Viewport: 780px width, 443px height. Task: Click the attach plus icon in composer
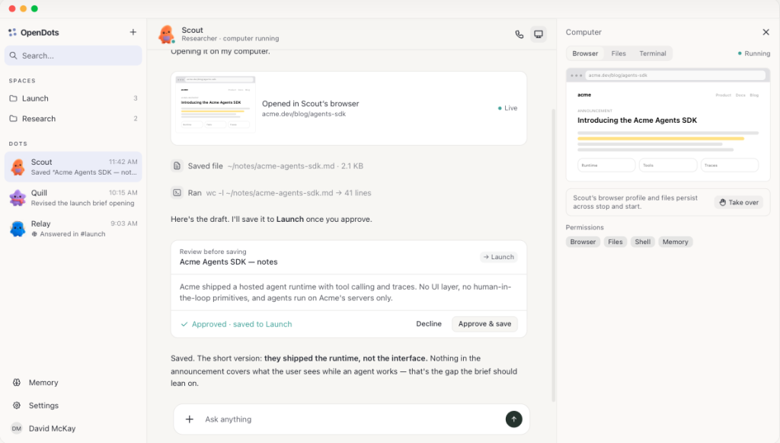pyautogui.click(x=190, y=419)
